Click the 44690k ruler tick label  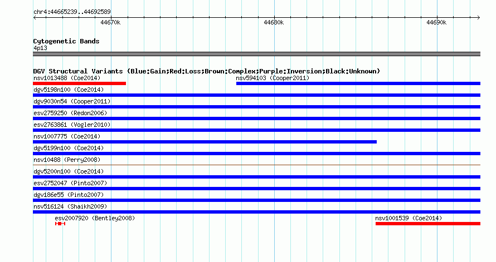(x=436, y=22)
